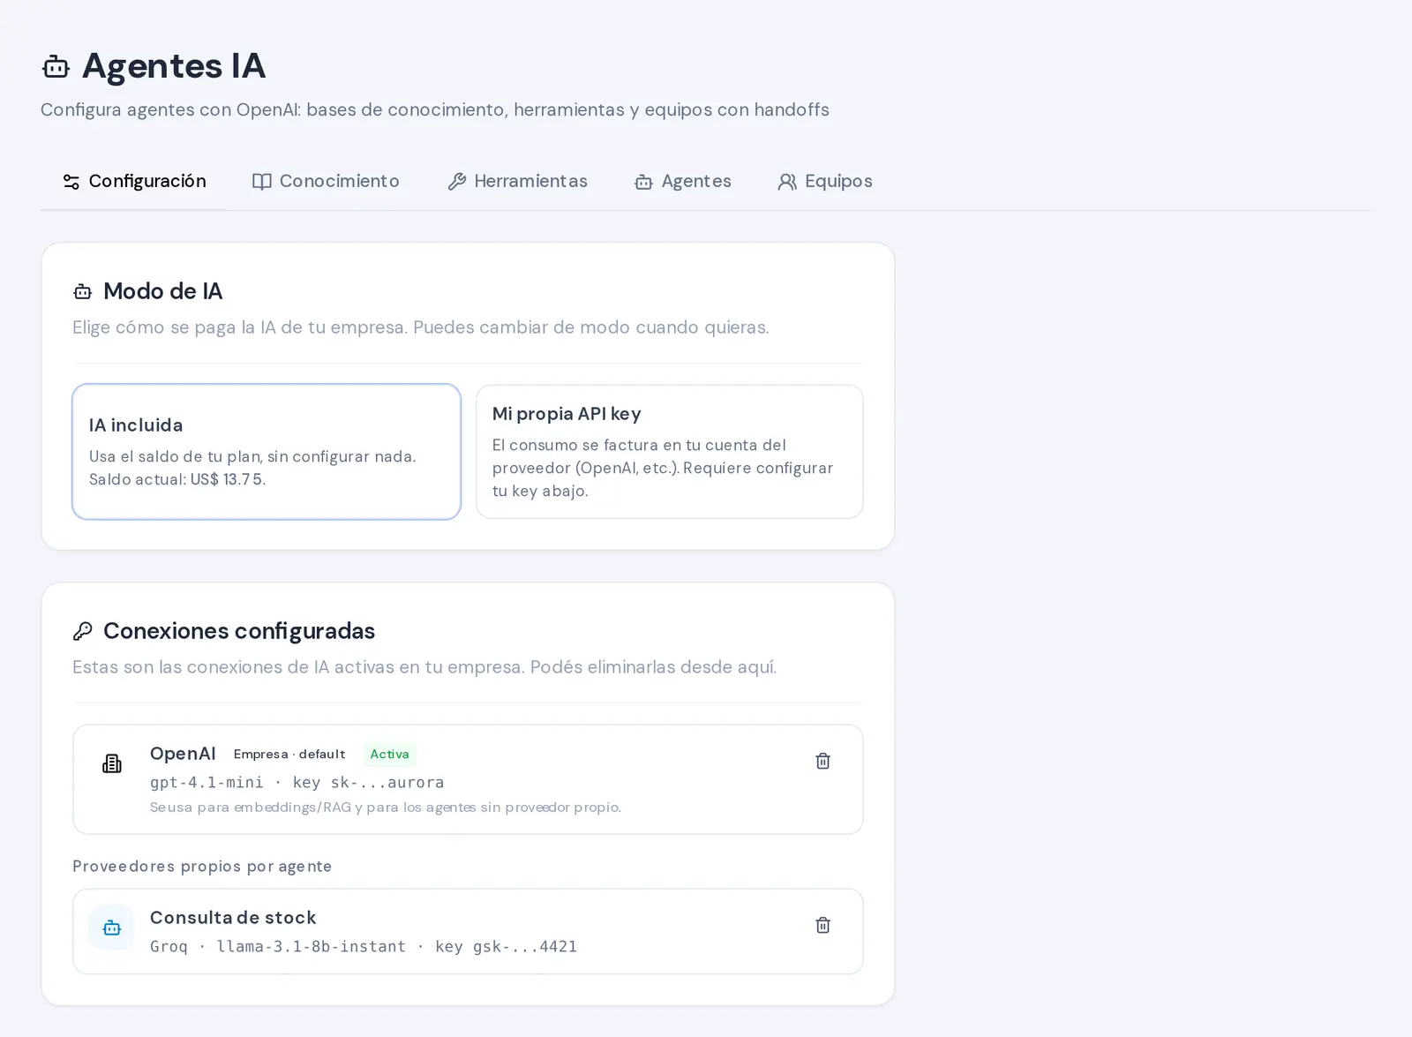Image resolution: width=1412 pixels, height=1037 pixels.
Task: Click the wrench icon on Herramientas tab
Action: [x=456, y=182]
